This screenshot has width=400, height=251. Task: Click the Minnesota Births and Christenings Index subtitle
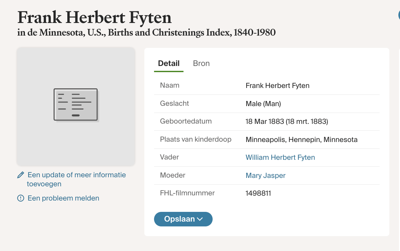tap(146, 33)
